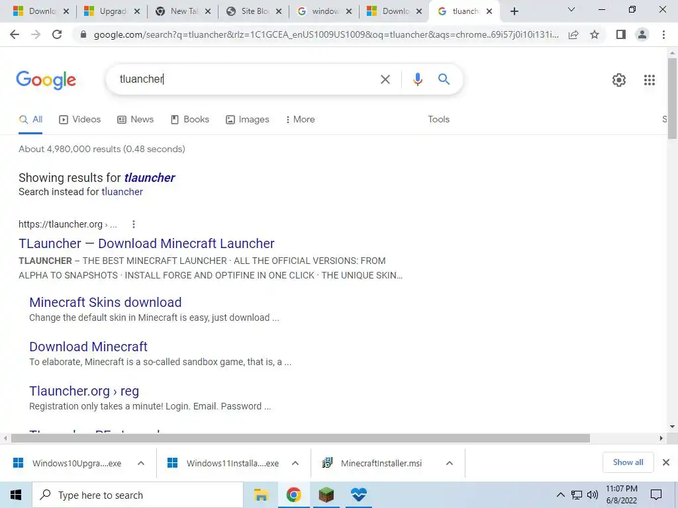Open the Minecraft Skins download link

click(105, 302)
